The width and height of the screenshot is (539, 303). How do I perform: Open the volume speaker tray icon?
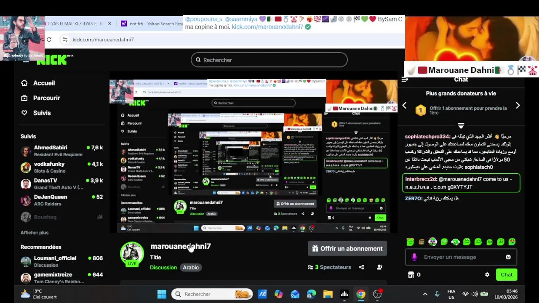click(475, 294)
